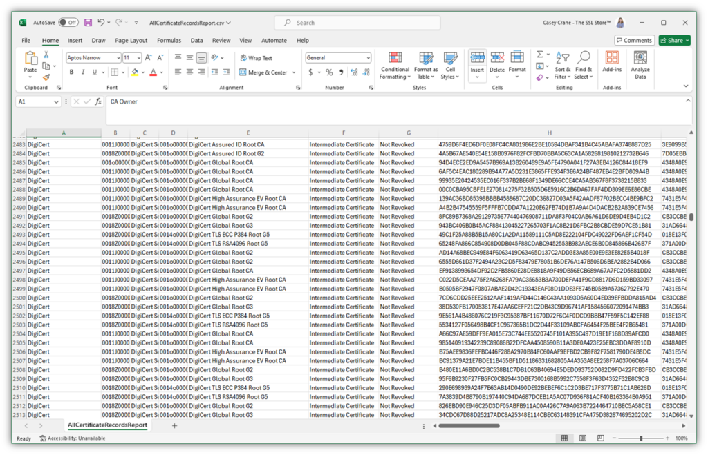Screen dimensions: 708x455
Task: Toggle the AutoSave switch
Action: (x=68, y=23)
